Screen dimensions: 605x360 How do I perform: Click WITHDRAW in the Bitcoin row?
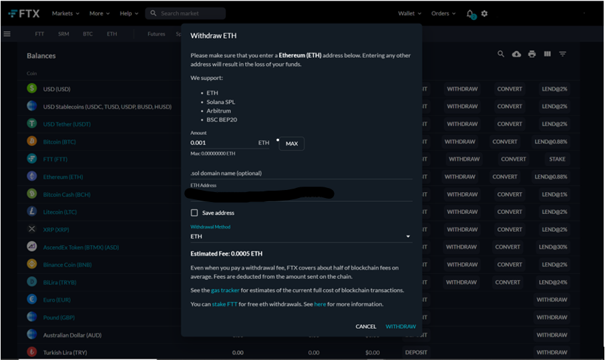point(460,142)
